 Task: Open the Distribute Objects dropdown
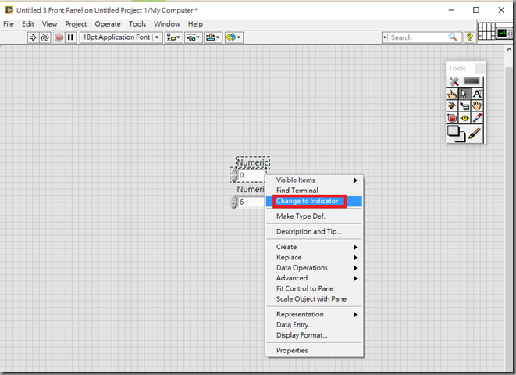click(193, 37)
